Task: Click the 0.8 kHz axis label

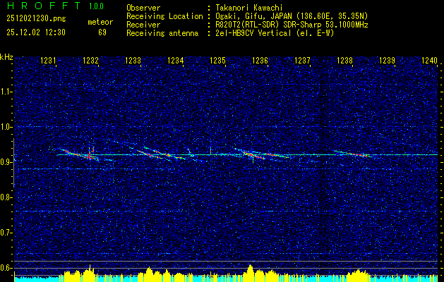Action: pyautogui.click(x=6, y=197)
